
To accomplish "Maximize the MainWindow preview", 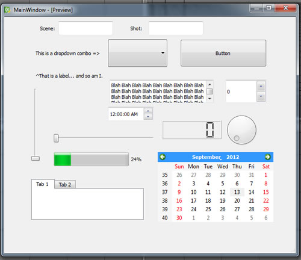I will 268,8.
